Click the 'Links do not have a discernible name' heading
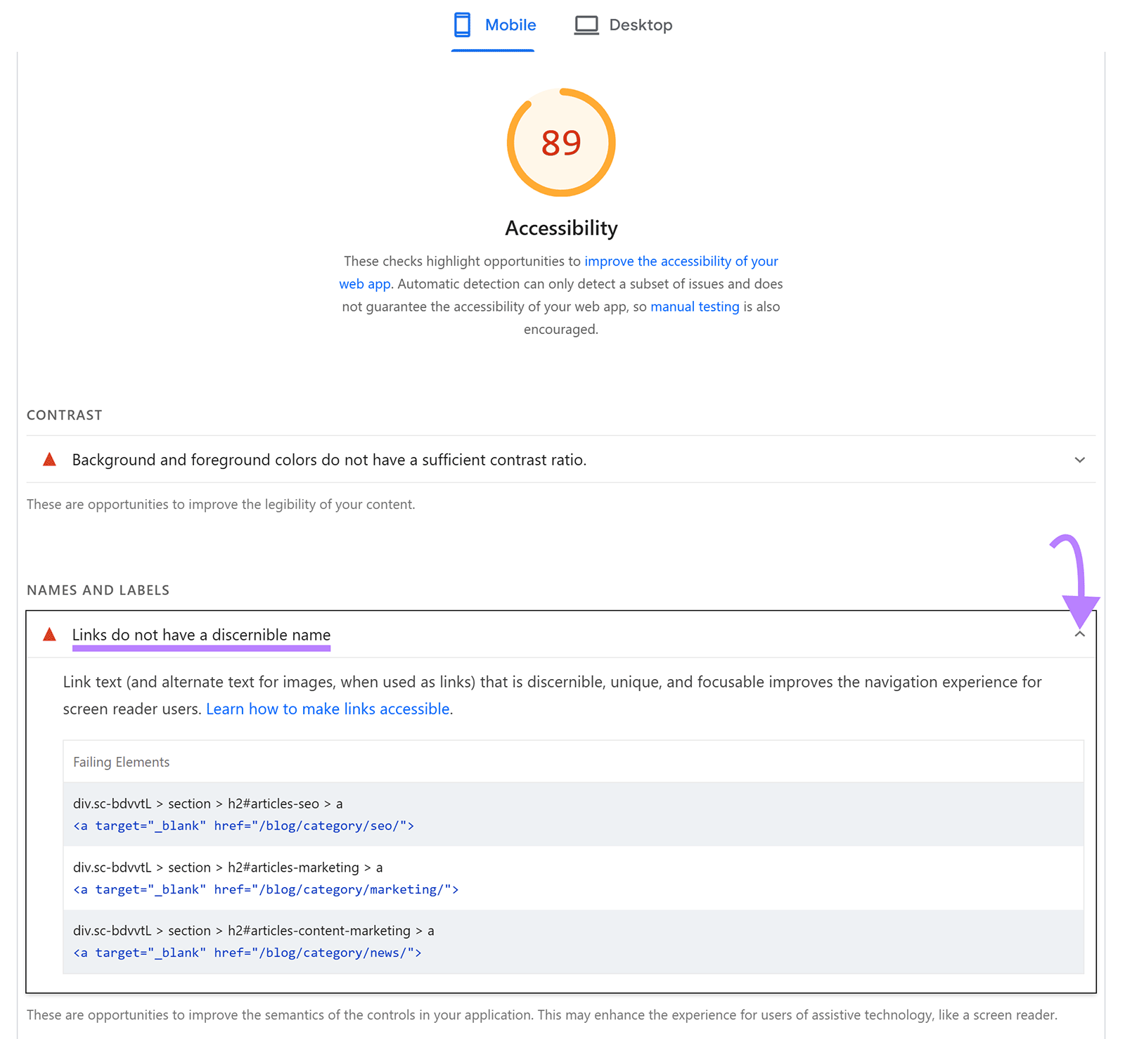The height and width of the screenshot is (1039, 1125). [x=201, y=633]
